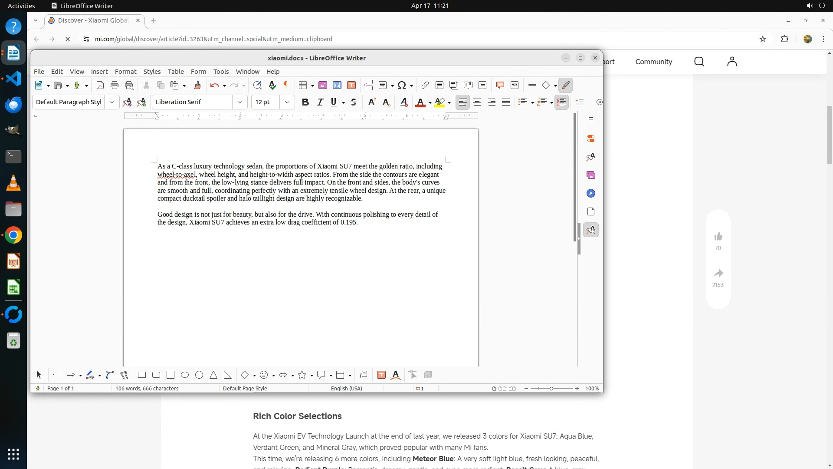Select the Ellipse drawing tool
The image size is (833, 469).
[185, 375]
